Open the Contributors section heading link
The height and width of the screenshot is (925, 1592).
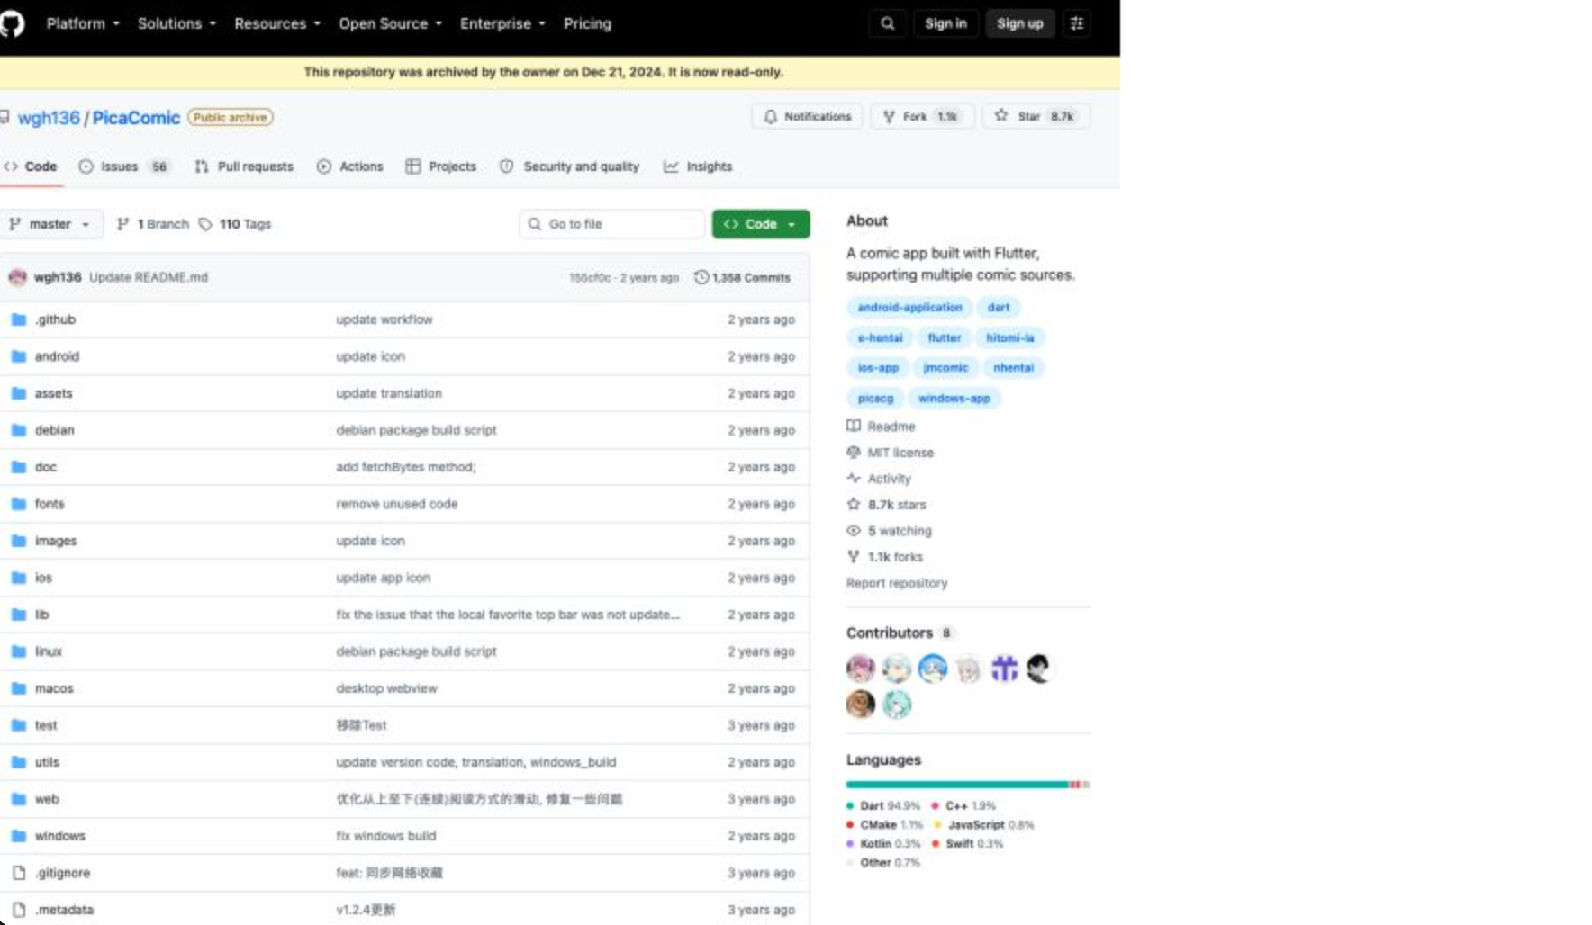tap(899, 633)
